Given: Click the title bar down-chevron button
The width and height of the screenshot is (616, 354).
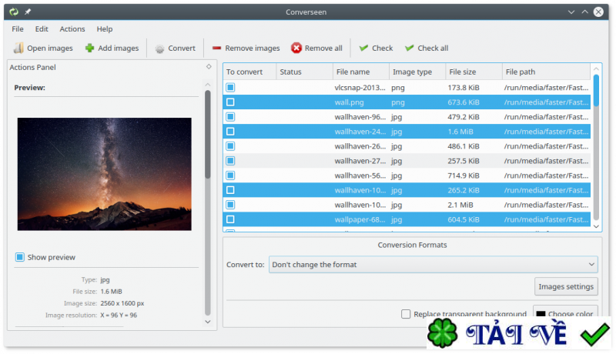Looking at the screenshot, I should point(571,12).
